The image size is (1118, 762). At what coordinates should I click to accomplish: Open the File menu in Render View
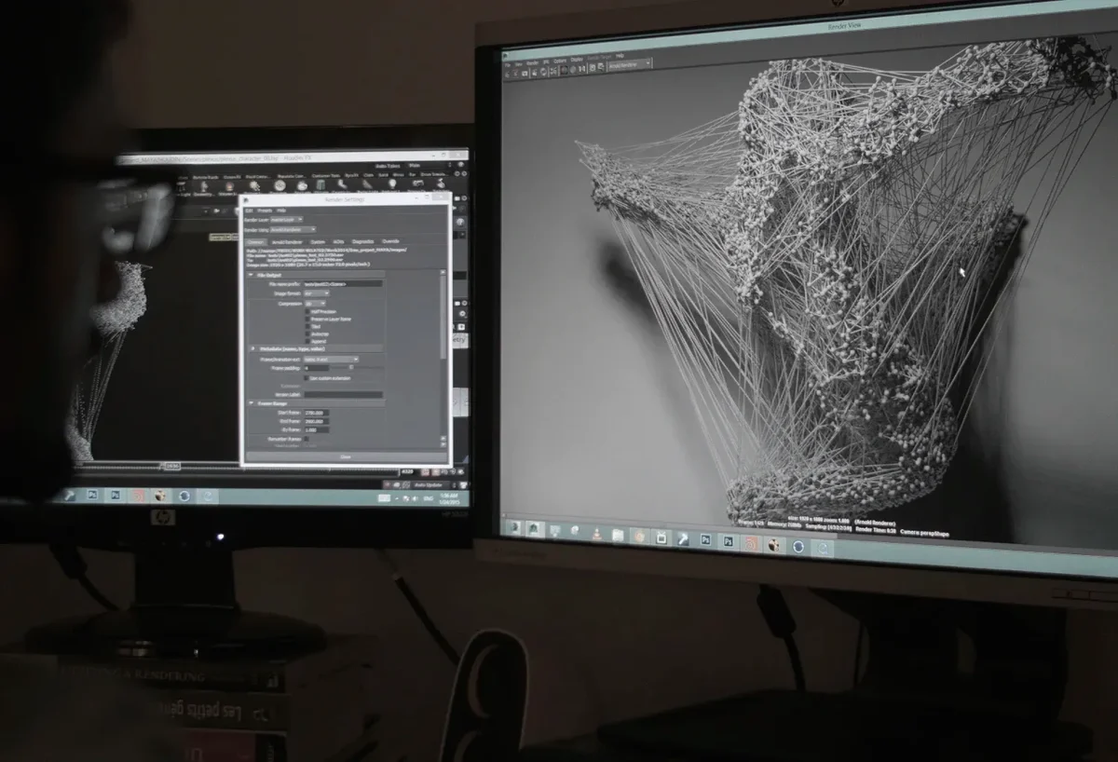coord(508,64)
